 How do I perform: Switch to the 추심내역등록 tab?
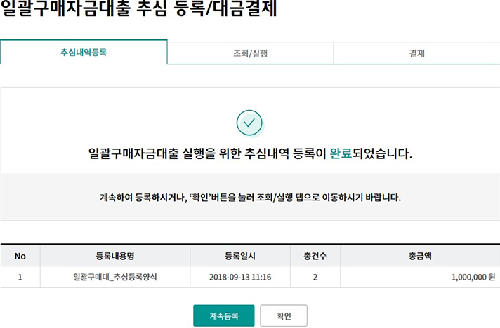[x=84, y=53]
